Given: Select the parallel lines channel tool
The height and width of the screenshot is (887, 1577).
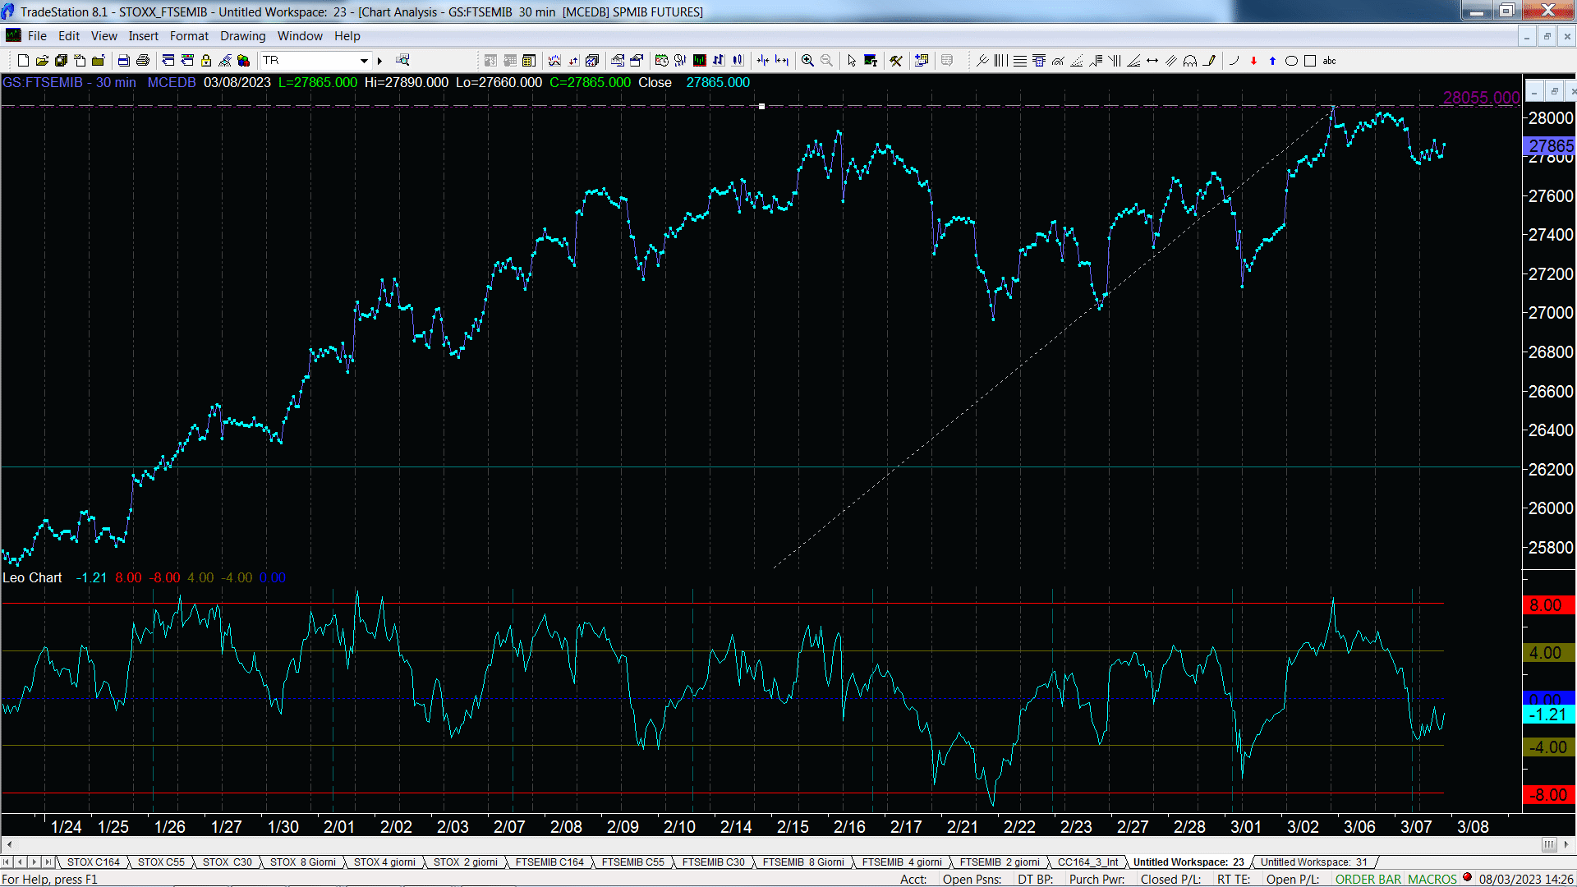Looking at the screenshot, I should (x=1171, y=61).
